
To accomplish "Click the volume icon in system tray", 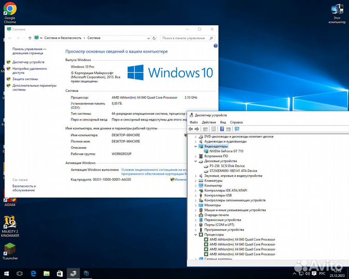I will [x=307, y=273].
